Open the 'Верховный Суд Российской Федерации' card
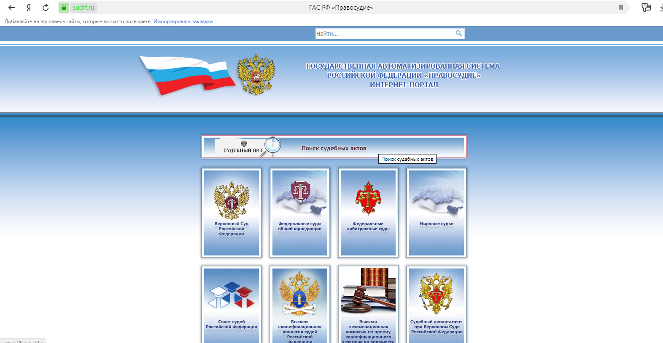 click(232, 213)
